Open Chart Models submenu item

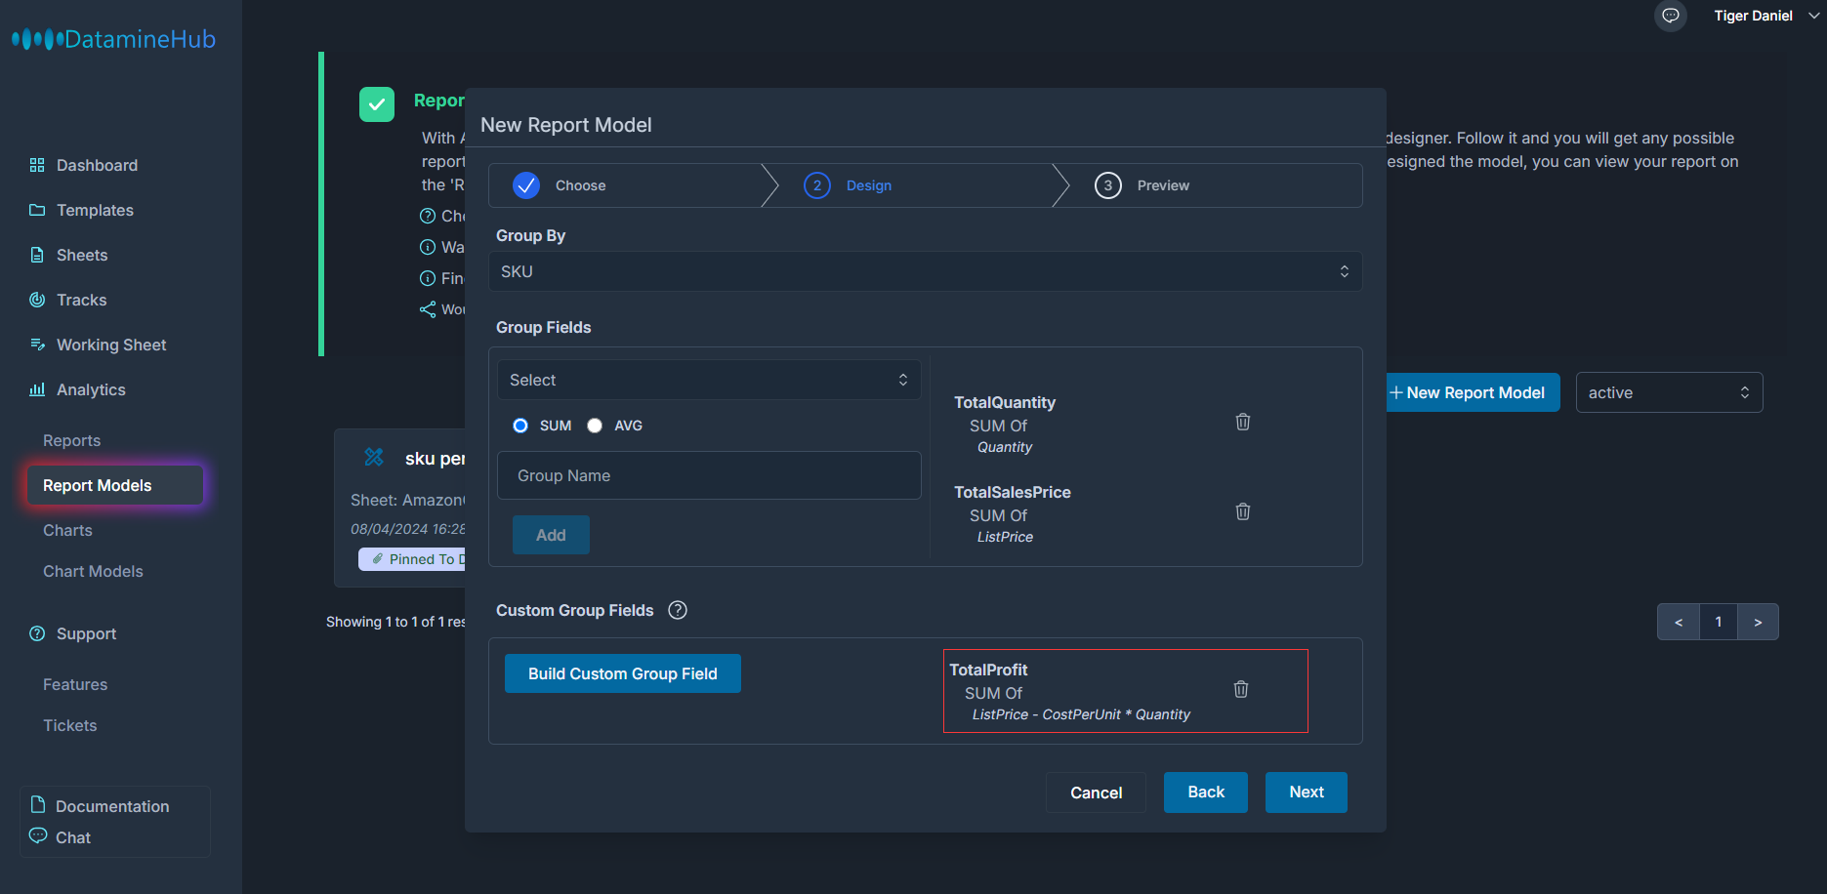click(x=93, y=571)
